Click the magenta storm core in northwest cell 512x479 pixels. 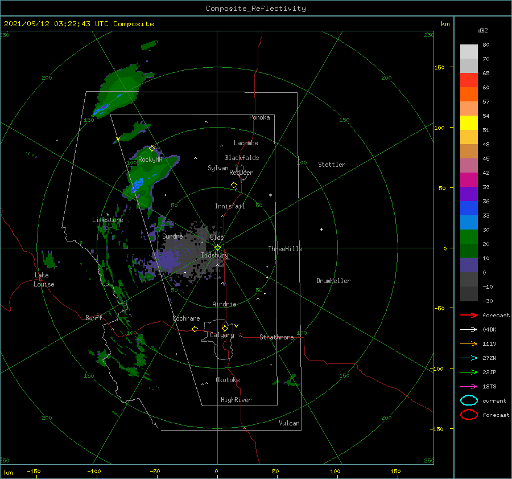click(x=104, y=107)
